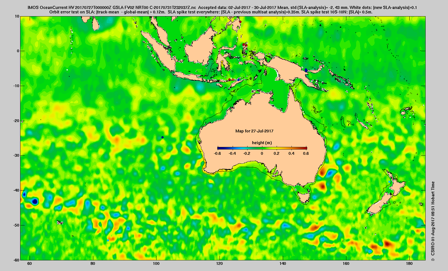Select the -0.4 colorbar tick label

(x=232, y=153)
